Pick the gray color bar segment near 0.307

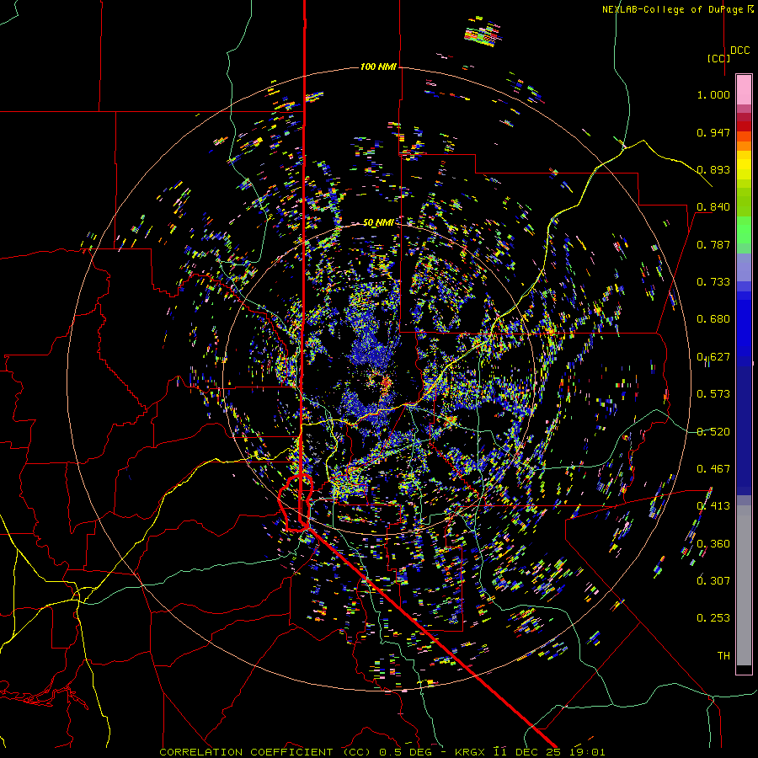tap(744, 585)
